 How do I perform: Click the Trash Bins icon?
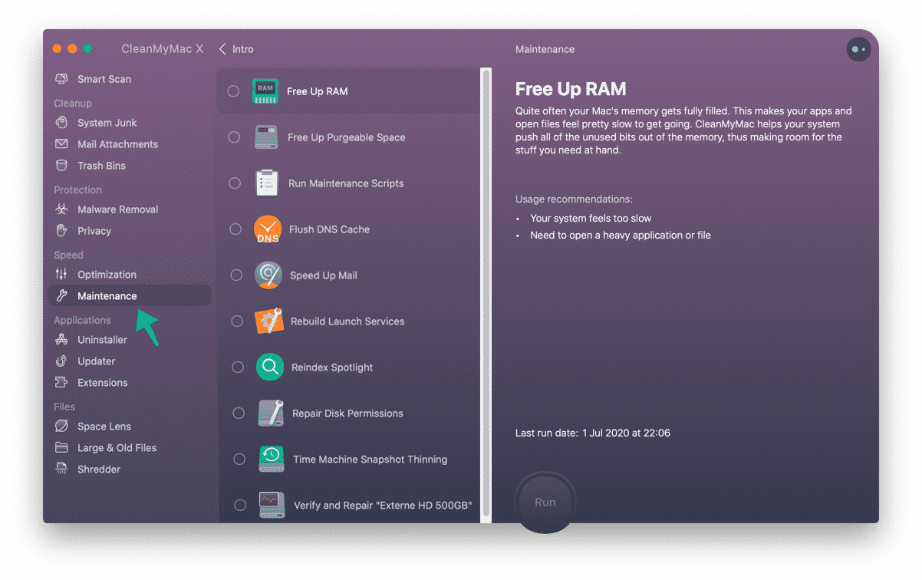click(x=62, y=166)
